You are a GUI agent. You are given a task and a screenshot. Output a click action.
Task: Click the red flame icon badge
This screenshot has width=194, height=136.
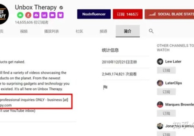point(28,15)
